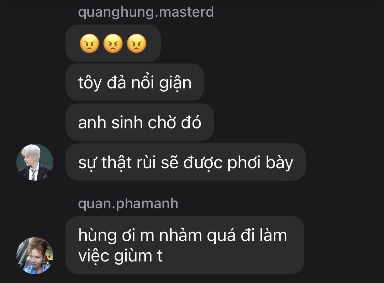The height and width of the screenshot is (283, 384).
Task: Select the first angry face emoji
Action: tap(89, 43)
